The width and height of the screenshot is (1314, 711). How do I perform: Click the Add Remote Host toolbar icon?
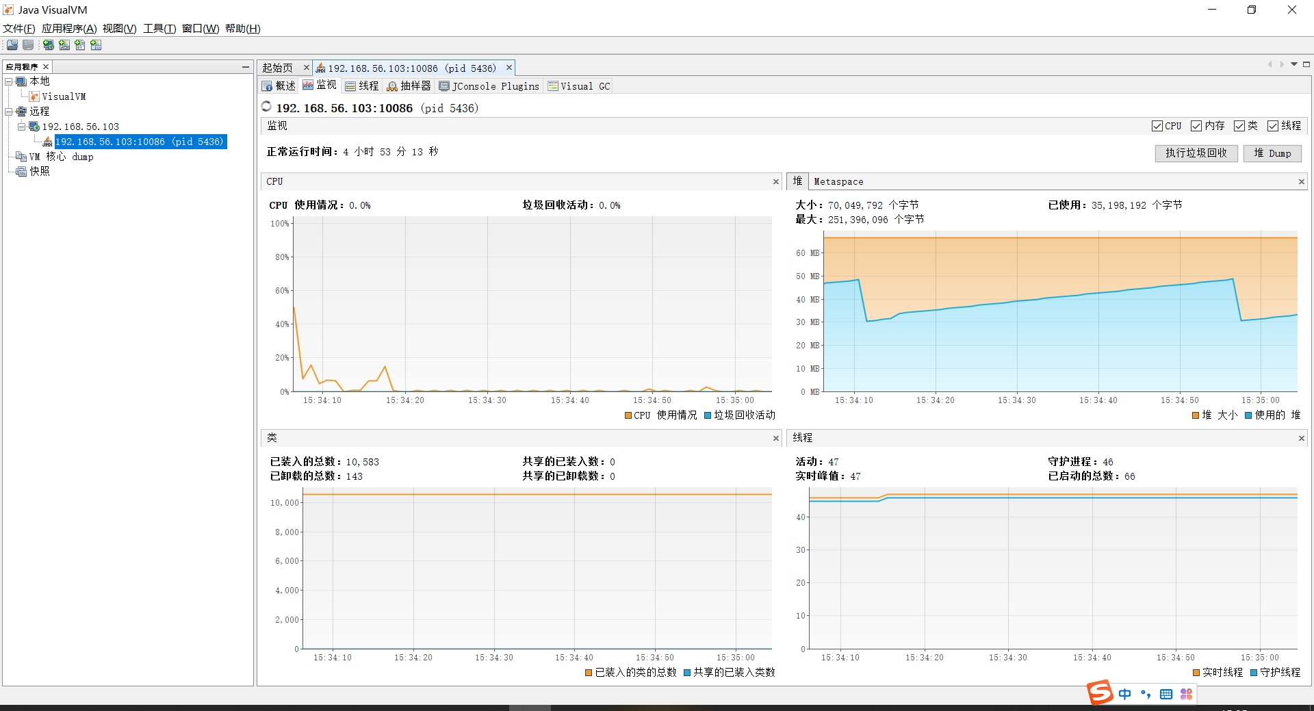click(49, 45)
